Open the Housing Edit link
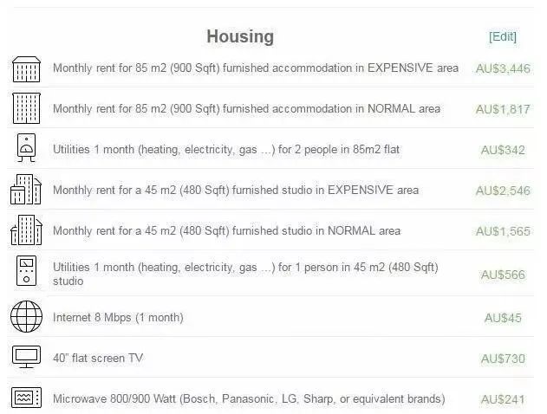This screenshot has height=414, width=547. point(502,36)
